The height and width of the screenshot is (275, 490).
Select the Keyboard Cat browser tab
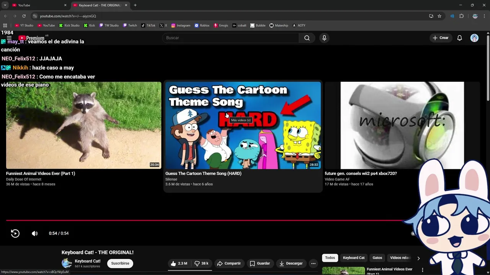pos(100,5)
